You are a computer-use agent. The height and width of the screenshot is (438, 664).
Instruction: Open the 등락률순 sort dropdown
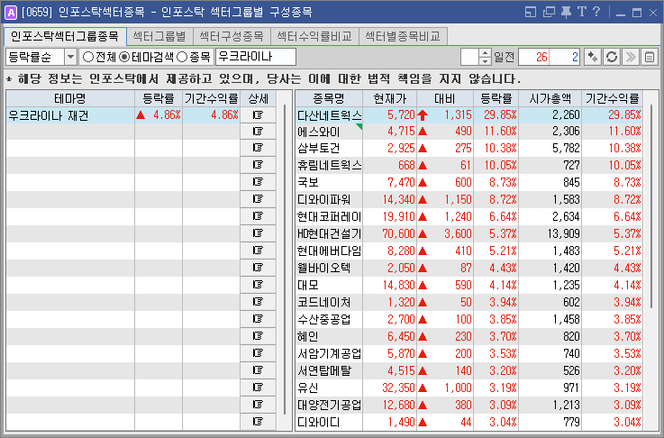tap(70, 57)
